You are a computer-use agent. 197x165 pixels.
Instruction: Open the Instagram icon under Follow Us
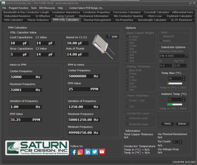coord(81,152)
